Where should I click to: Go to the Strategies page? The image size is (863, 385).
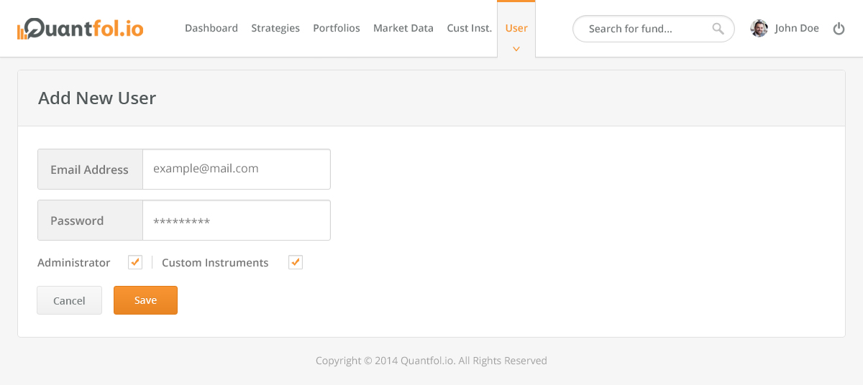click(275, 29)
